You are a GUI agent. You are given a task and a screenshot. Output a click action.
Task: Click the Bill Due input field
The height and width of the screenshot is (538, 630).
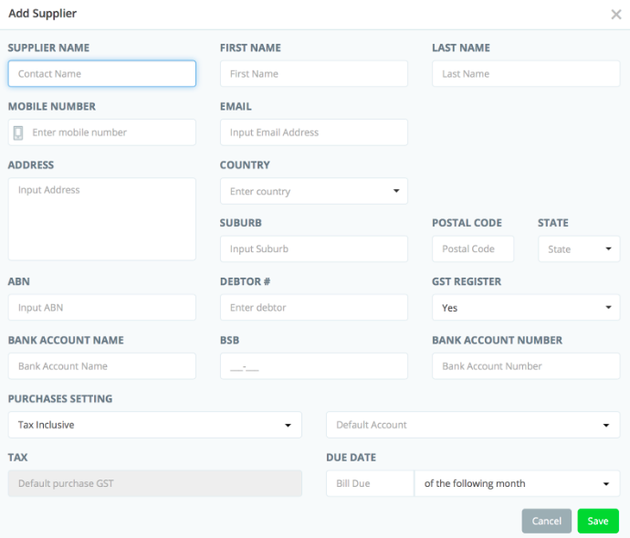point(369,483)
